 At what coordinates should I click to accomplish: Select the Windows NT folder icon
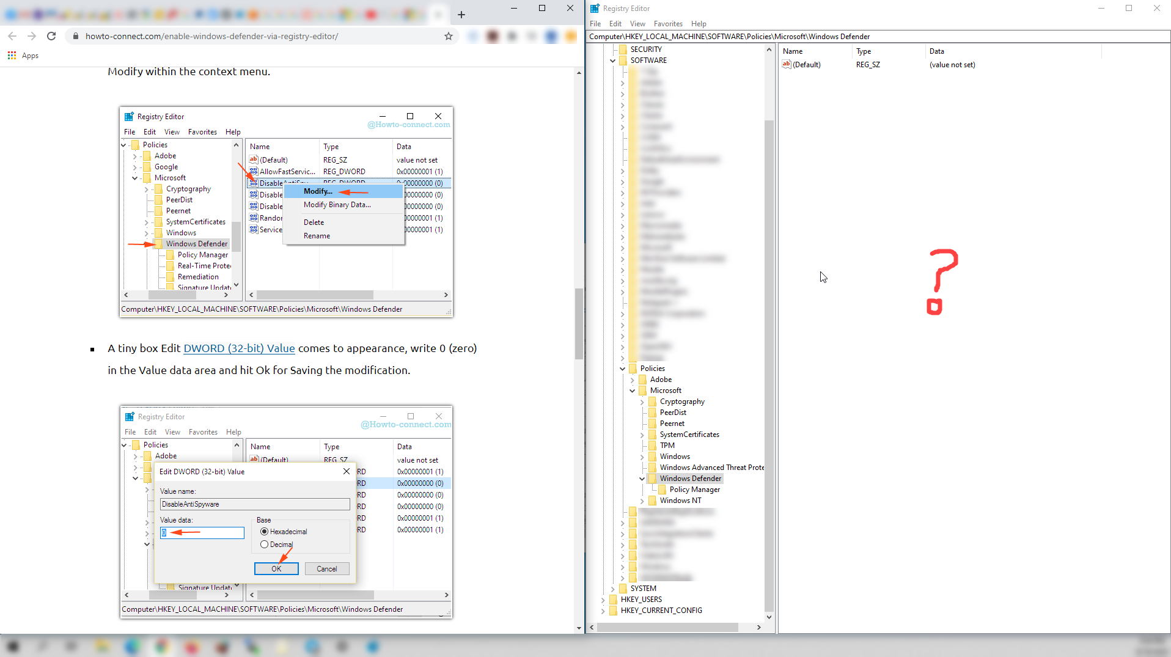click(x=652, y=501)
